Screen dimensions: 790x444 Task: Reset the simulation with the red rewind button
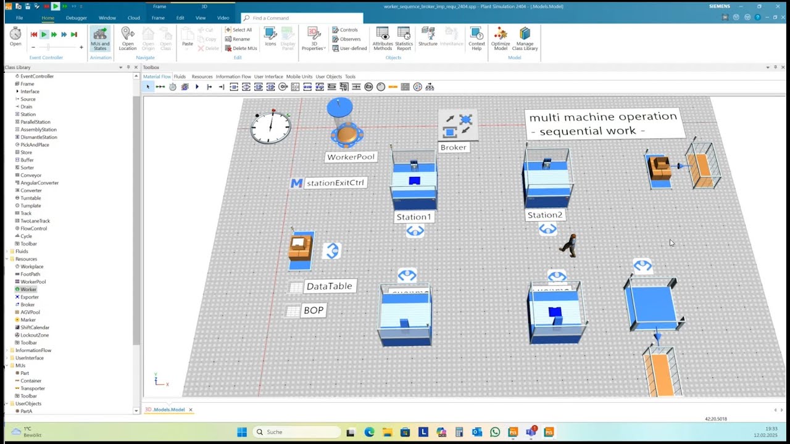[34, 35]
